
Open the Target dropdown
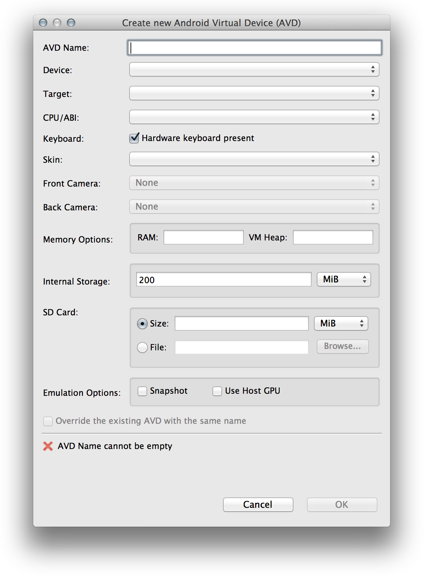(x=254, y=93)
